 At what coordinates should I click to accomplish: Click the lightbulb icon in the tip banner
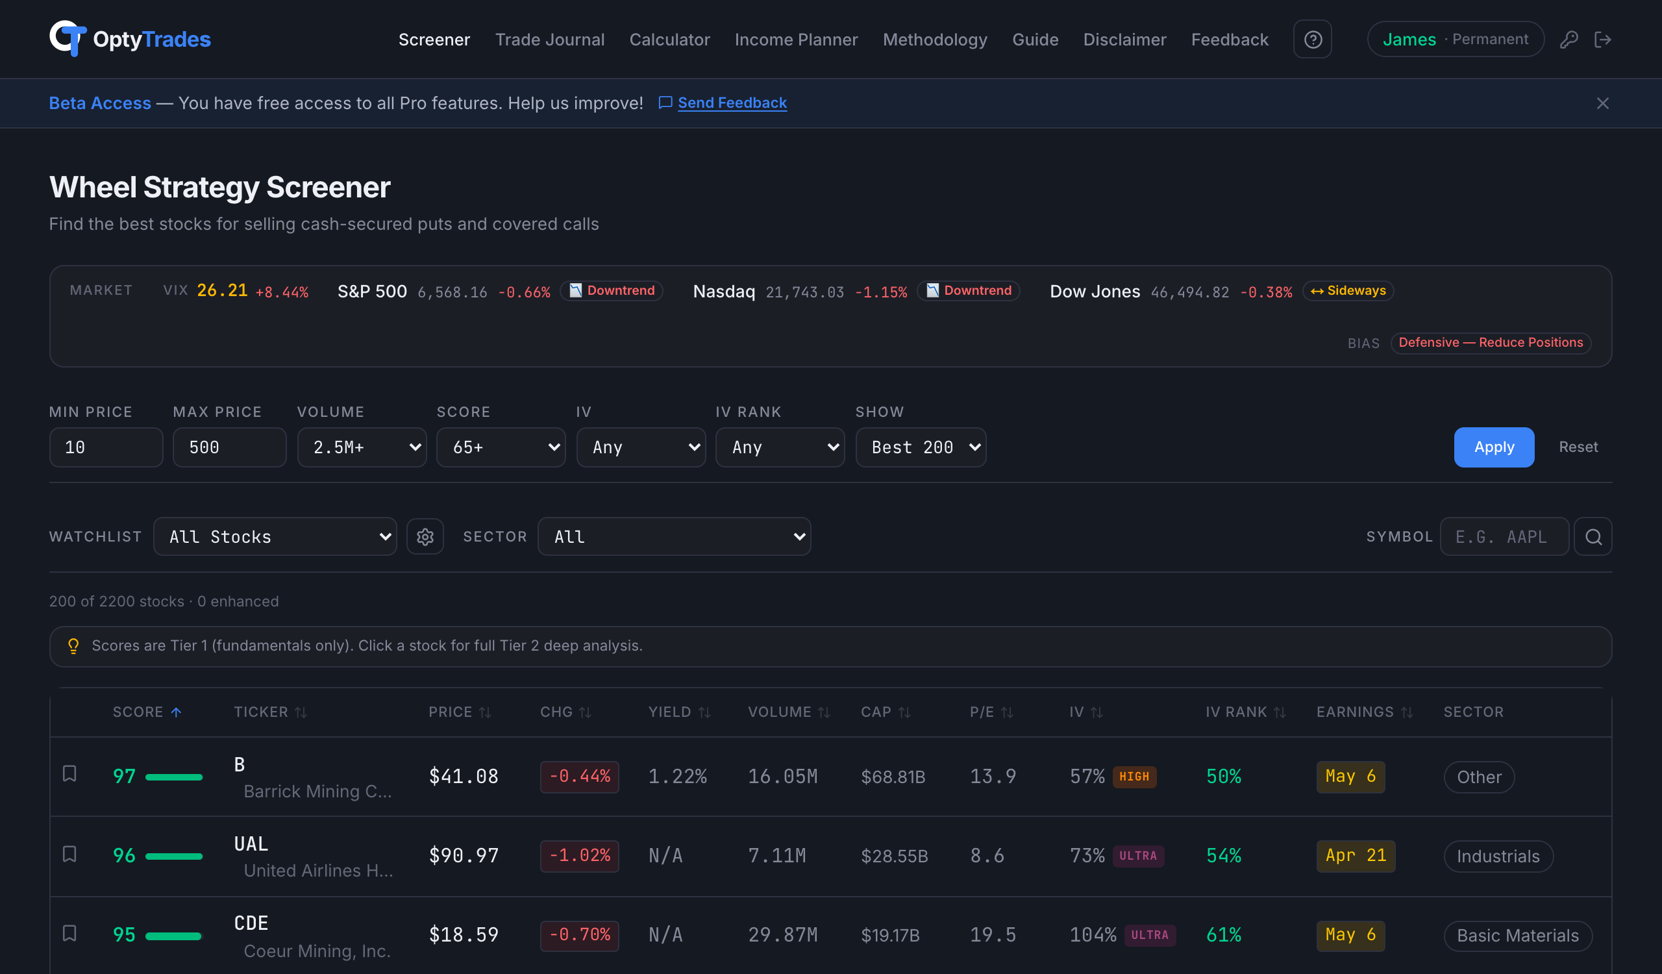[x=73, y=646]
